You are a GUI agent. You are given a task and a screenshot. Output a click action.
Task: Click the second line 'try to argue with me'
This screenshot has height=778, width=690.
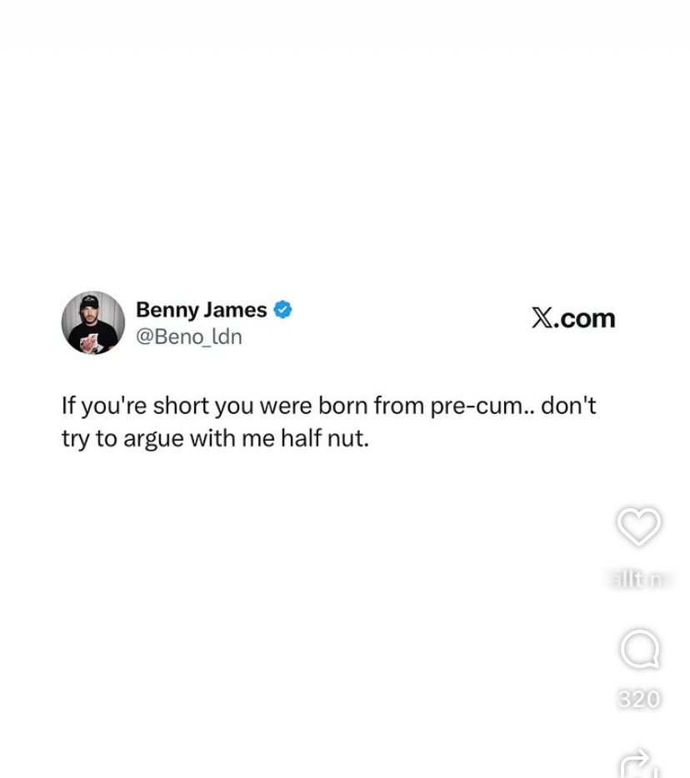point(216,439)
